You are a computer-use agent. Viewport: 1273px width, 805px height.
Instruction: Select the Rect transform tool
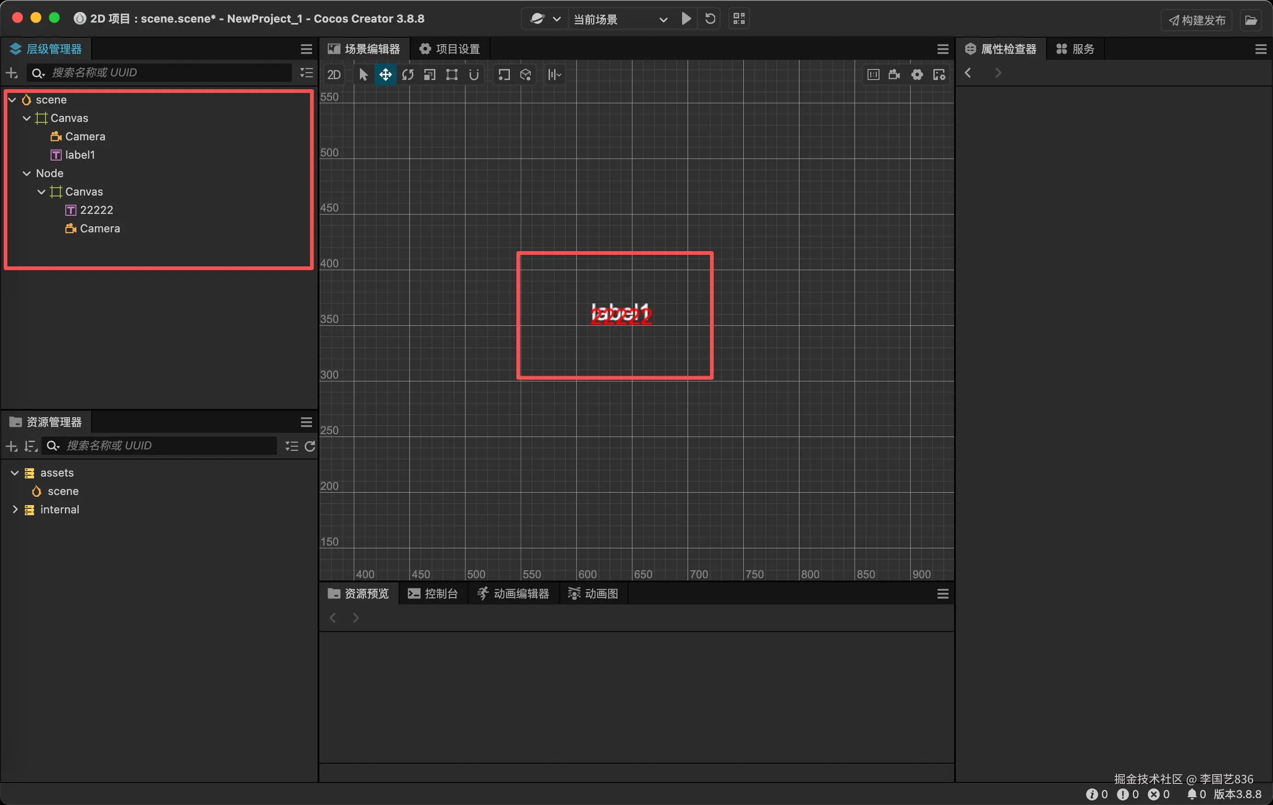point(451,75)
